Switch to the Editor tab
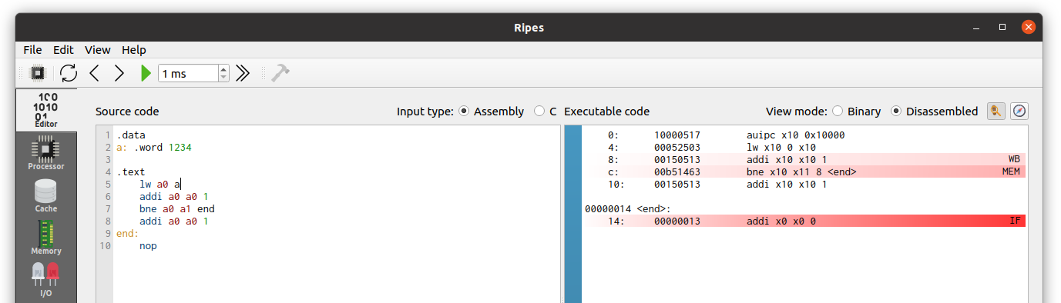 46,109
